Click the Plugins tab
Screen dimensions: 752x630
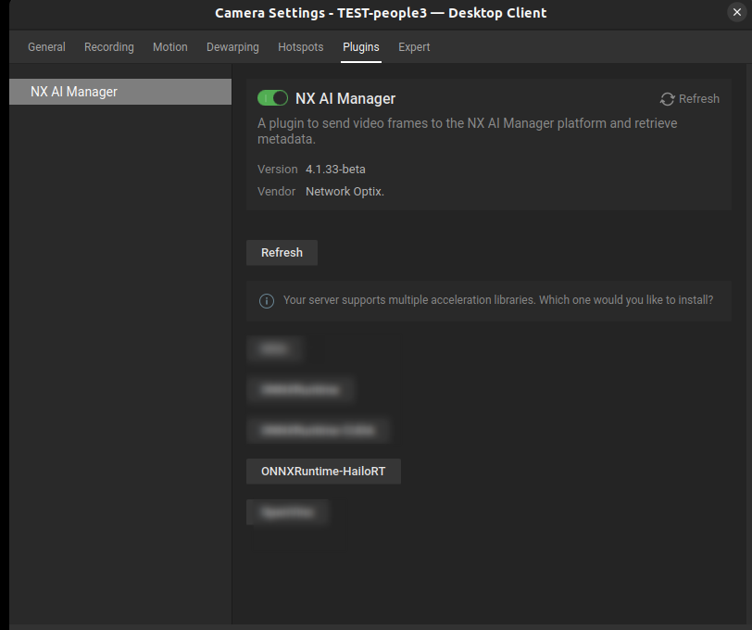click(361, 47)
